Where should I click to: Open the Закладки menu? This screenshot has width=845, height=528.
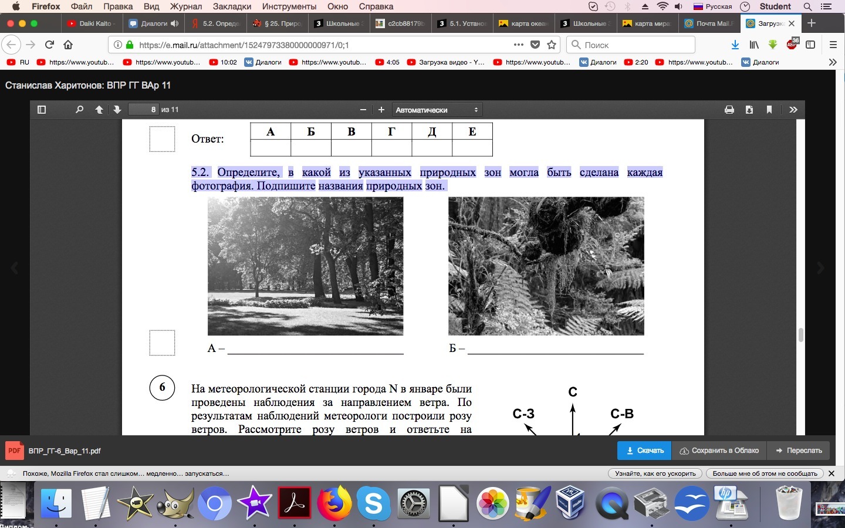coord(234,6)
